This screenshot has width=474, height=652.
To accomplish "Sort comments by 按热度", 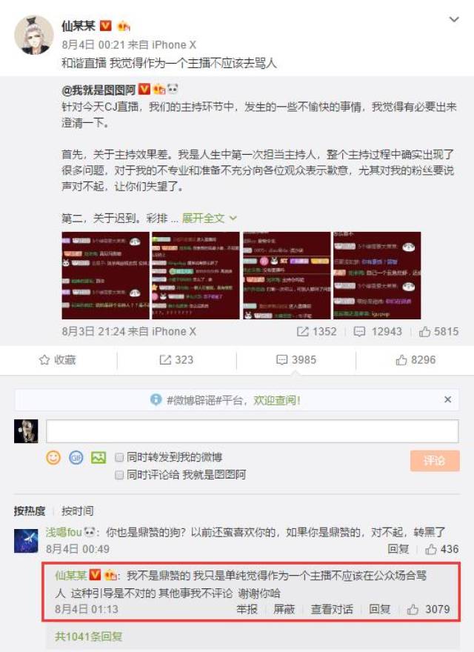I will click(29, 510).
